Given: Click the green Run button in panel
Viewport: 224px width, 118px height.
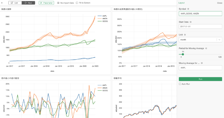Looking at the screenshot, I should 200,79.
